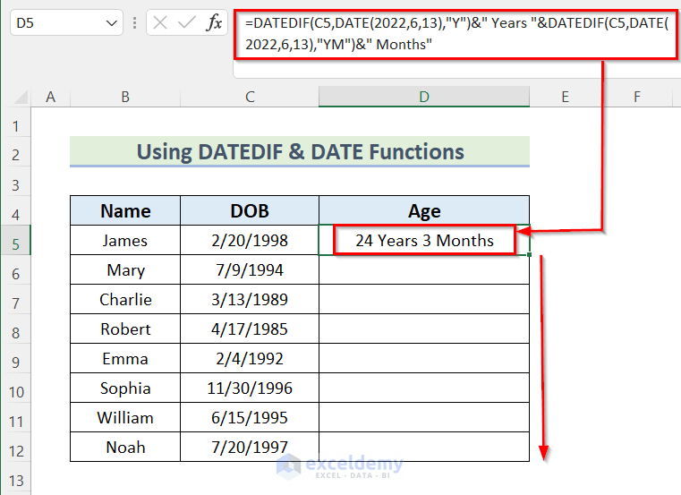Select the empty Age cell for Emma
681x495 pixels.
(424, 359)
